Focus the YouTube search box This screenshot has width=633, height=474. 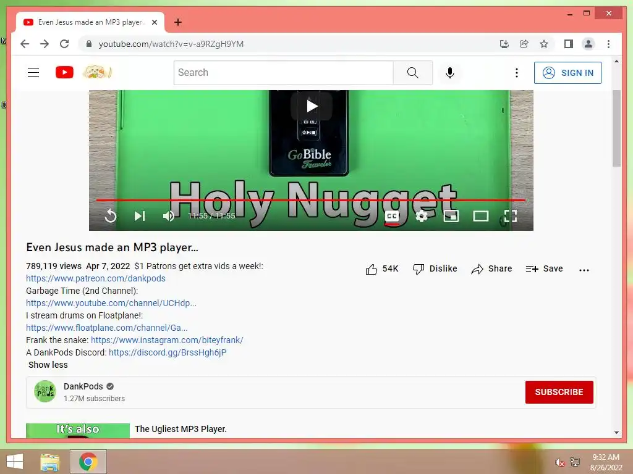pos(284,73)
